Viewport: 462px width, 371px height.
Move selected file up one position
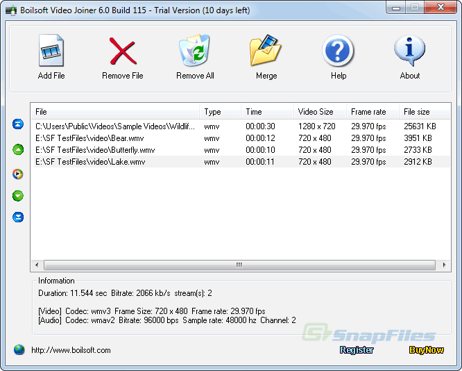point(18,149)
